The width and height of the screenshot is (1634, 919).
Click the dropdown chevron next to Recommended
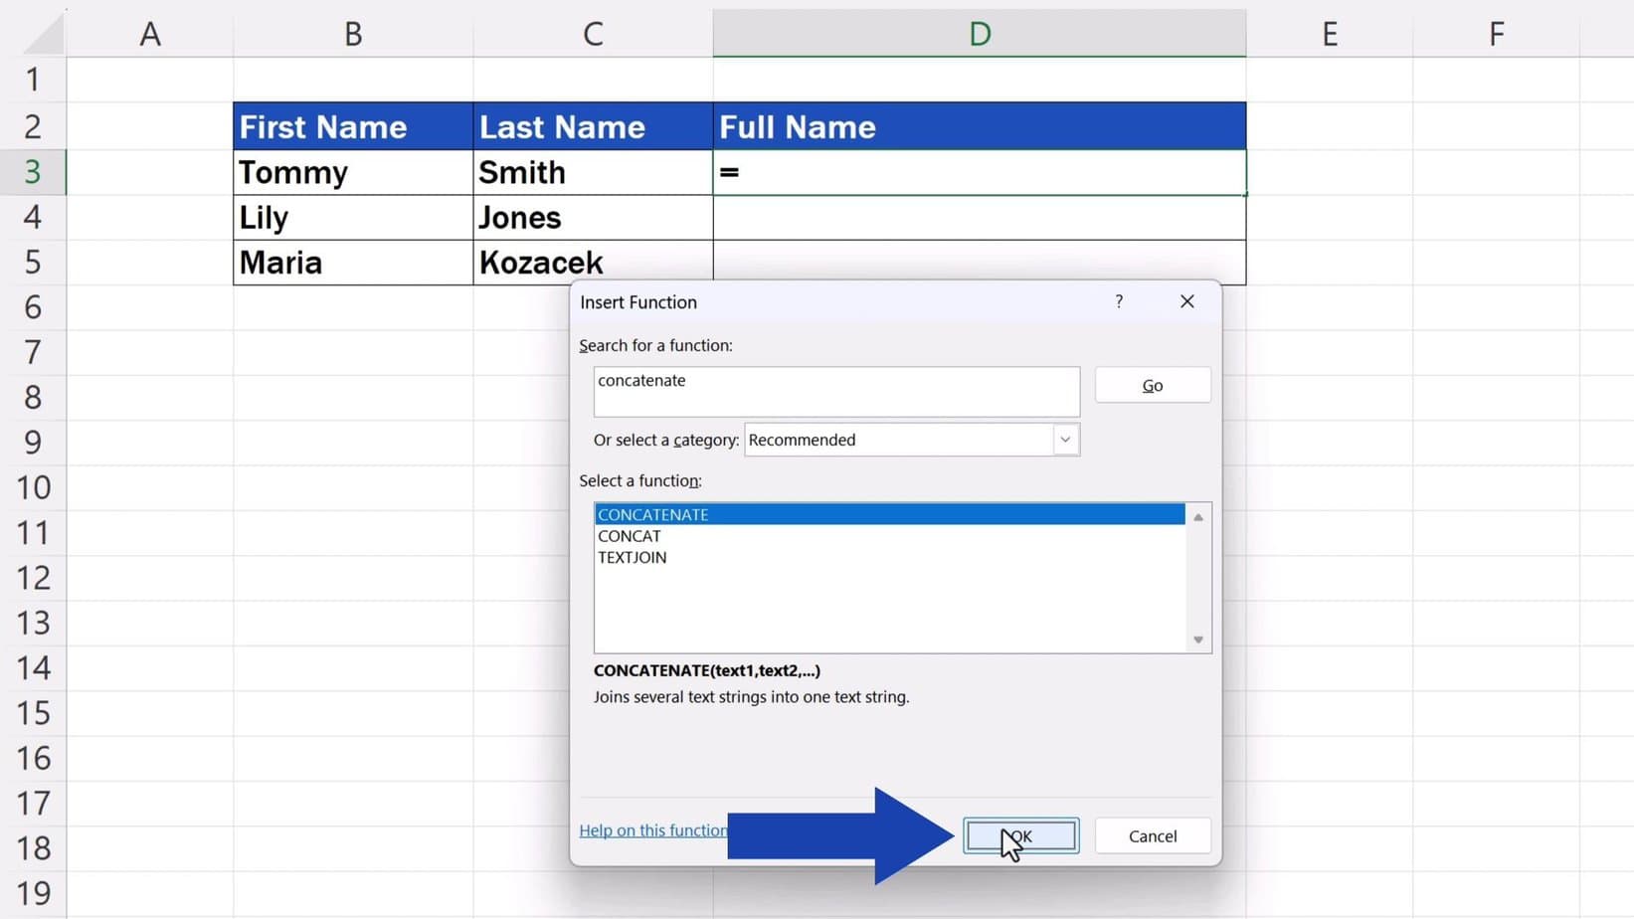1065,440
